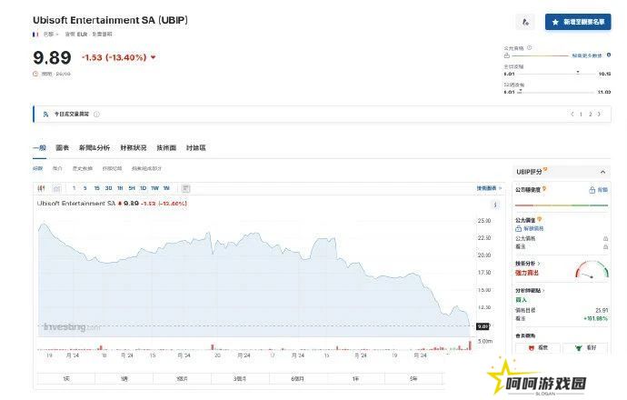
Task: Select the 1 day range button below chart
Action: pos(66,378)
